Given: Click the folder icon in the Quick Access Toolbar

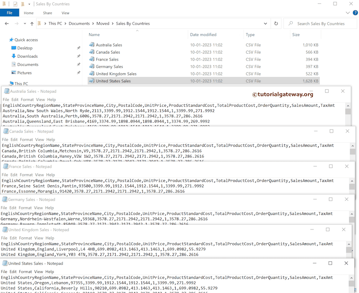Looking at the screenshot, I should coord(22,4).
